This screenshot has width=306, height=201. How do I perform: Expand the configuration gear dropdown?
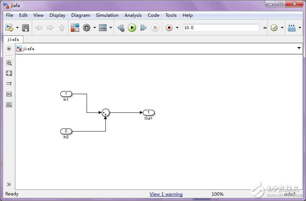(94, 28)
